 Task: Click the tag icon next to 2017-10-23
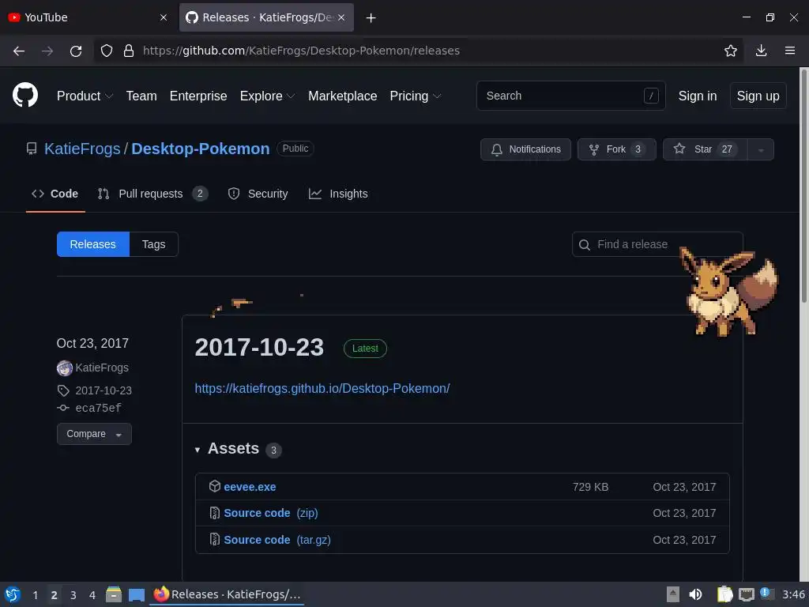tap(63, 390)
